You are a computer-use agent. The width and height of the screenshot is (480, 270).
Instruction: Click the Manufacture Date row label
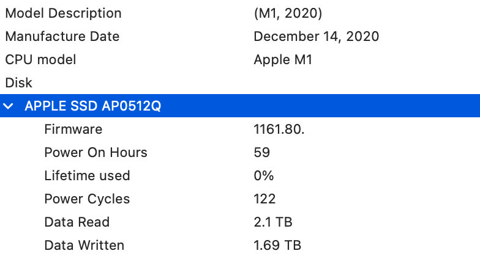(62, 37)
